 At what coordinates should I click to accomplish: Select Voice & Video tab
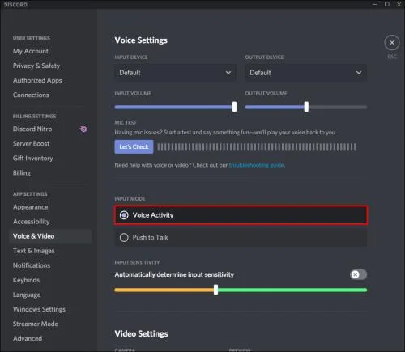pos(50,236)
